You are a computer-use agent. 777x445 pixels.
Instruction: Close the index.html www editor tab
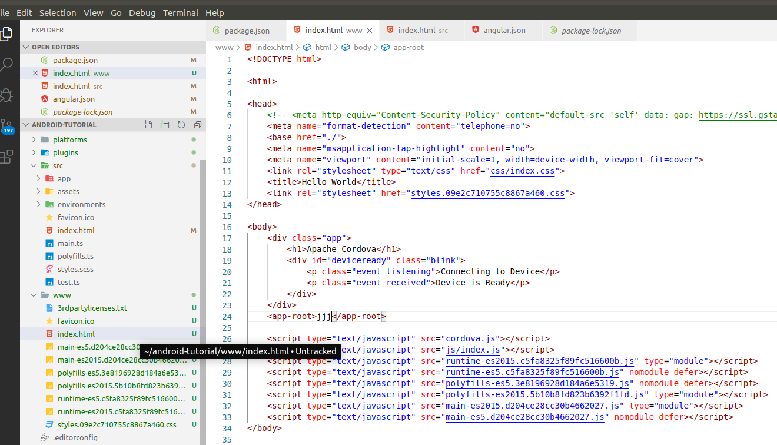pyautogui.click(x=370, y=31)
